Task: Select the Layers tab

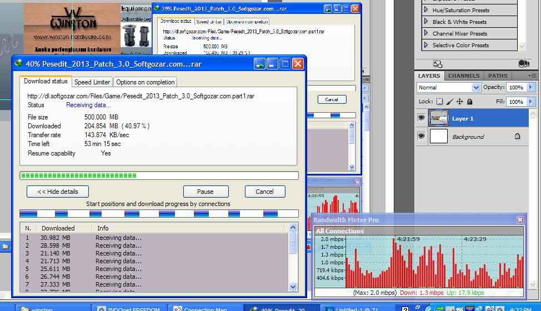Action: [x=429, y=76]
